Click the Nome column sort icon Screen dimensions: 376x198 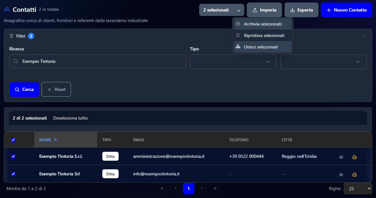pos(55,140)
